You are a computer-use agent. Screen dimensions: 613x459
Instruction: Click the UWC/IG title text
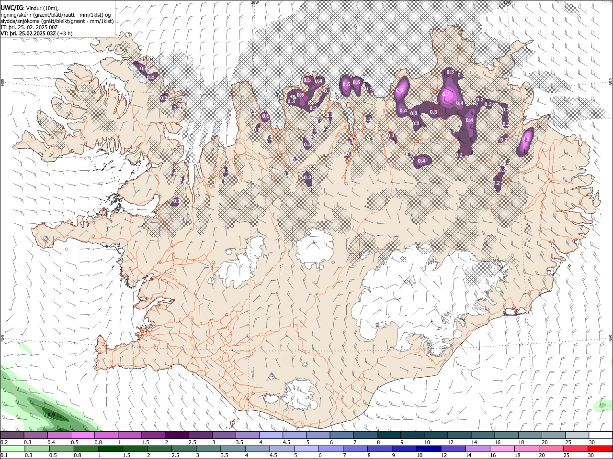(11, 7)
